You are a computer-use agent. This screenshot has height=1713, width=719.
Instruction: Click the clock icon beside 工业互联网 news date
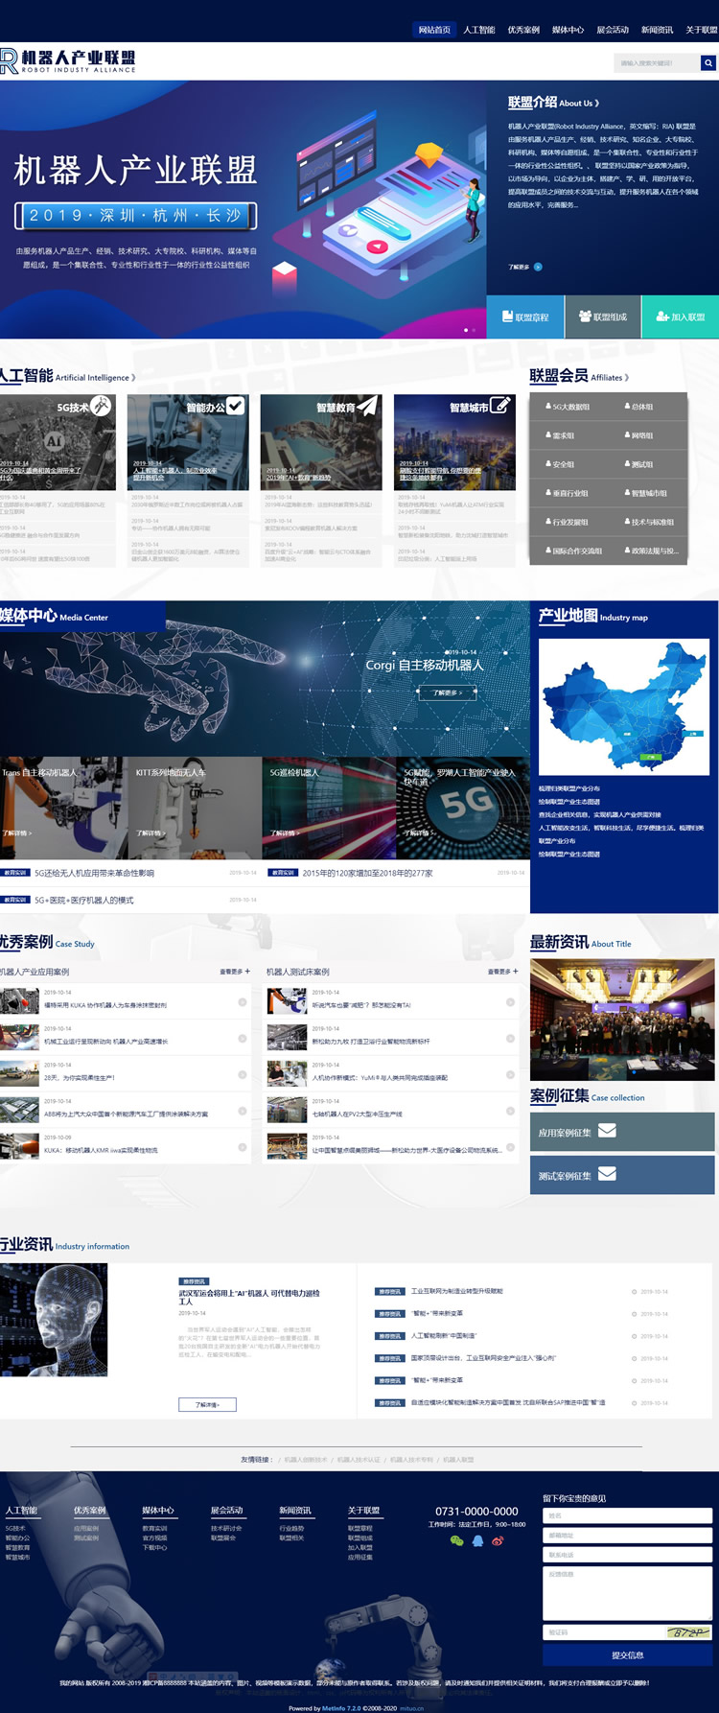635,1292
